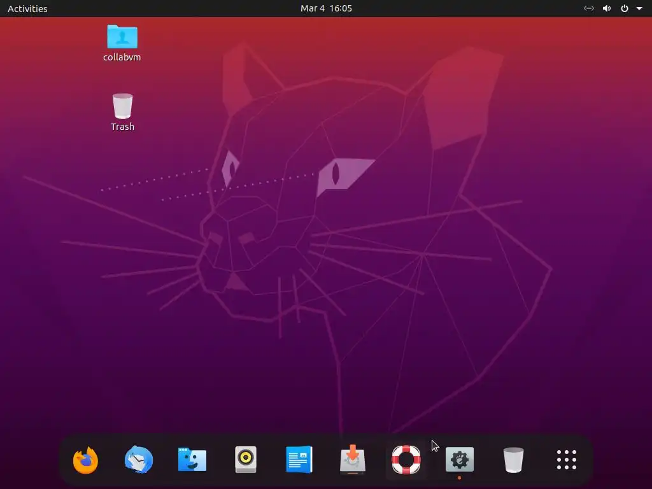Viewport: 652px width, 489px height.
Task: Open the Software installer dock icon
Action: (x=353, y=460)
